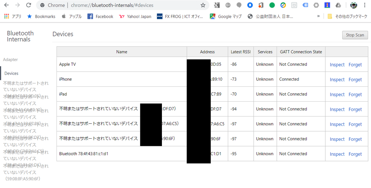This screenshot has width=371, height=188.
Task: Click the green circle extension icon
Action: pos(272,5)
